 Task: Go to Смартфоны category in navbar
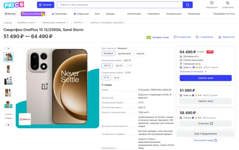(154, 14)
